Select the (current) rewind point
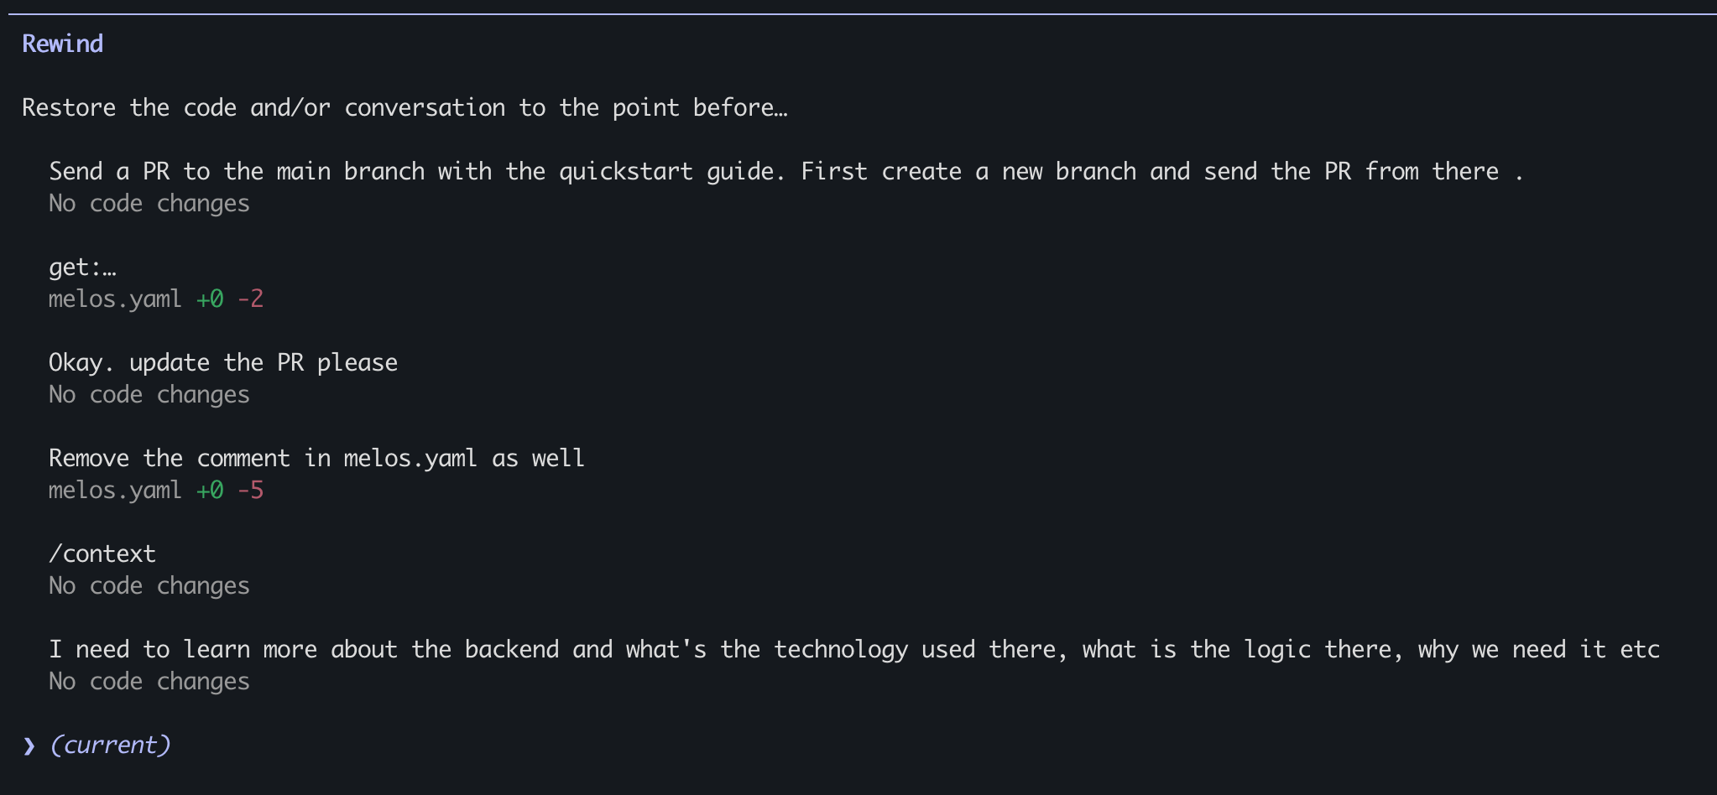 pos(110,746)
